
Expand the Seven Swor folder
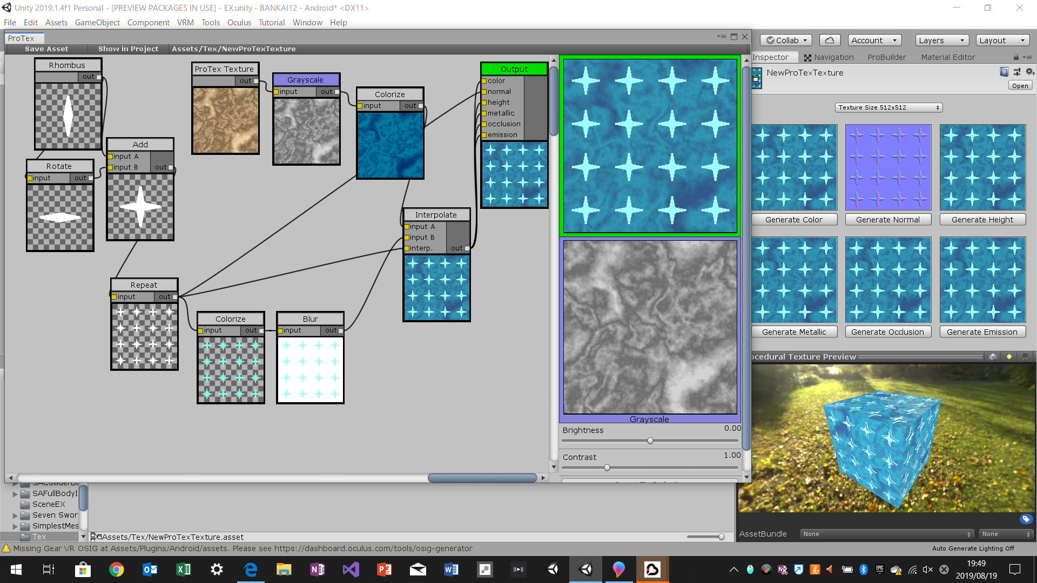tap(15, 516)
